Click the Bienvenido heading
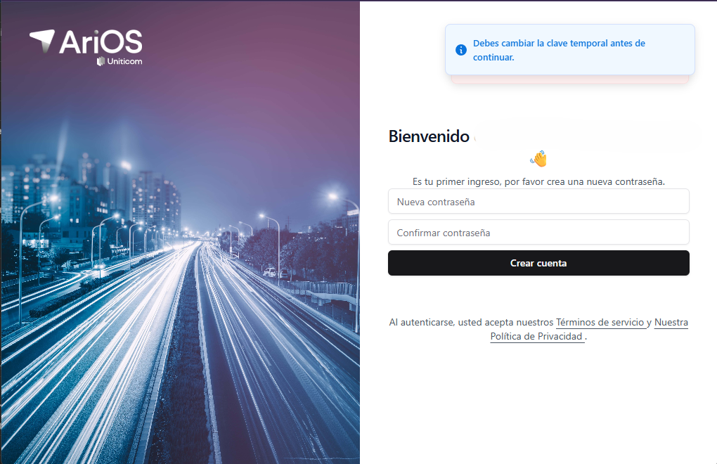The height and width of the screenshot is (464, 717). point(429,136)
